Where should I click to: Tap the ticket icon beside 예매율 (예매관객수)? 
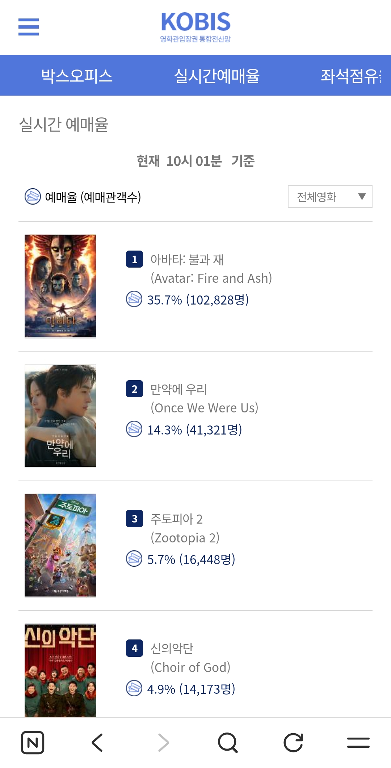pyautogui.click(x=33, y=197)
